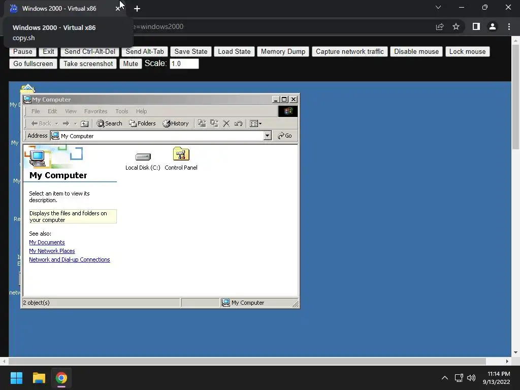Image resolution: width=520 pixels, height=390 pixels.
Task: Toggle the Mute button
Action: (x=131, y=63)
